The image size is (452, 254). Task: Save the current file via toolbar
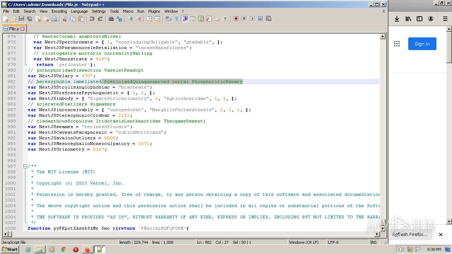22,19
